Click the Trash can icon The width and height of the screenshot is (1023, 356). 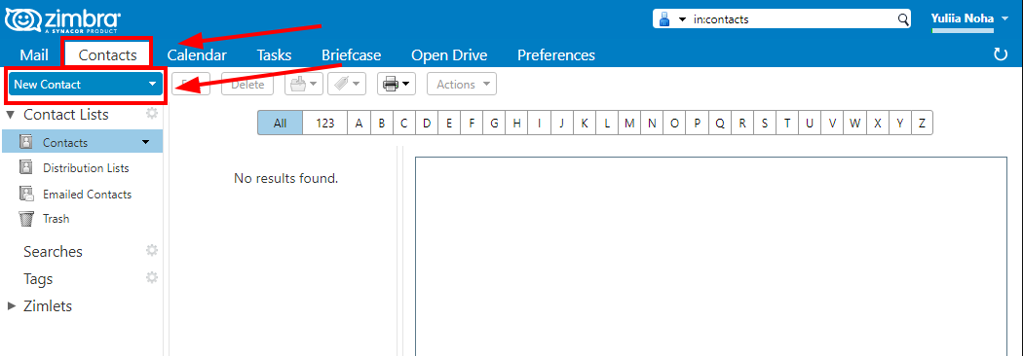point(26,219)
